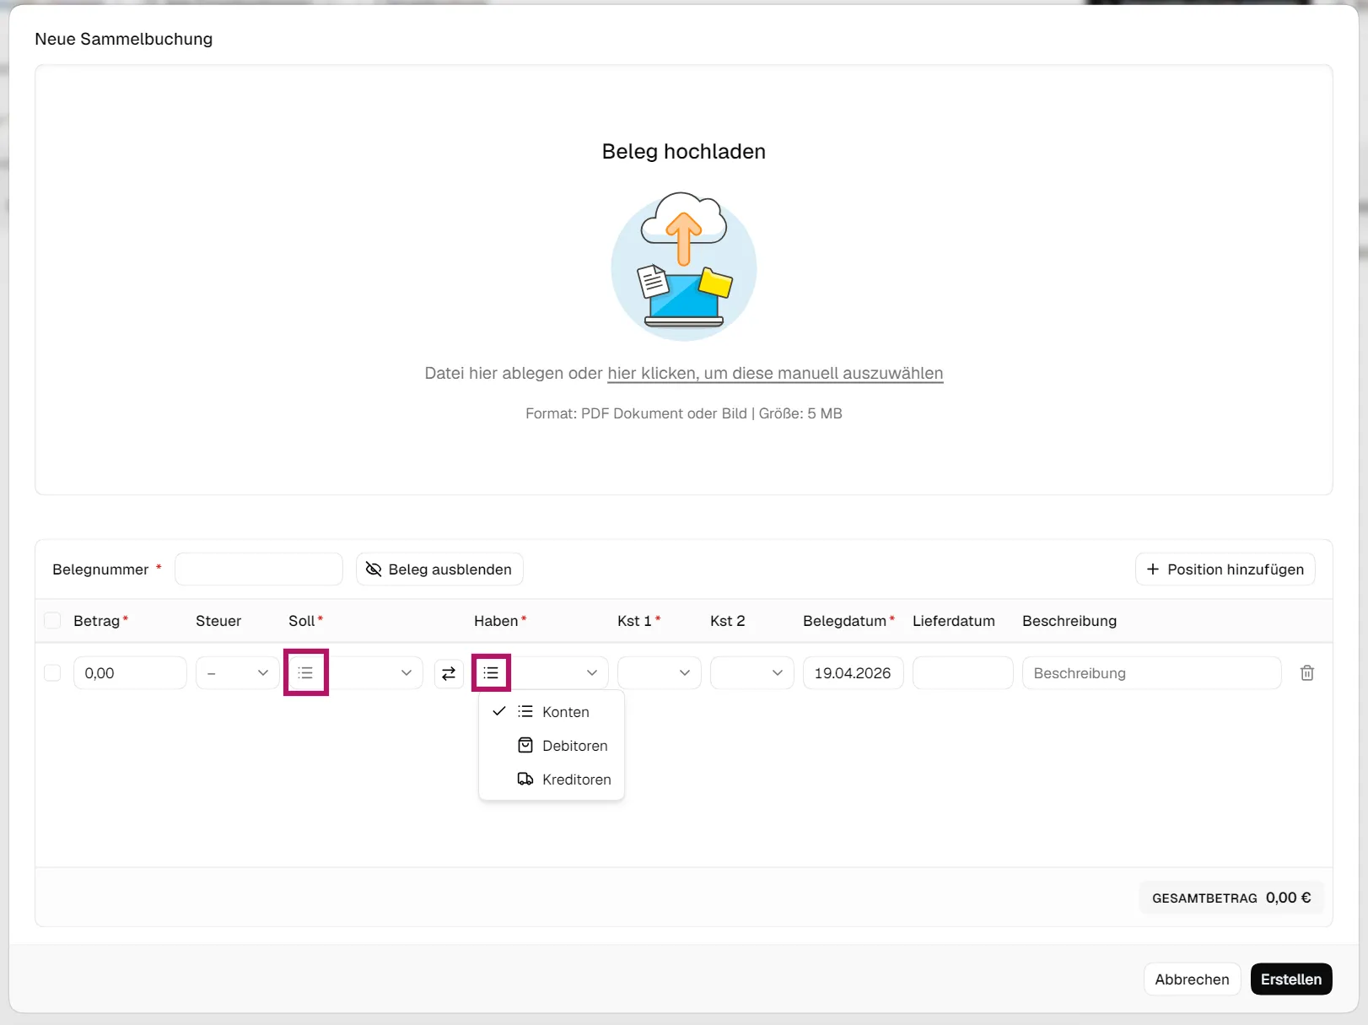Click the Soll account type list icon
This screenshot has height=1025, width=1368.
pos(305,672)
